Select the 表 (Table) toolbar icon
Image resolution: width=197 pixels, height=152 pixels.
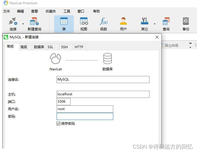pyautogui.click(x=64, y=21)
